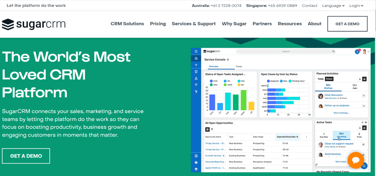Click the plus create icon in dashboard sidebar
Viewport: 376px width, 176px height.
pyautogui.click(x=196, y=65)
